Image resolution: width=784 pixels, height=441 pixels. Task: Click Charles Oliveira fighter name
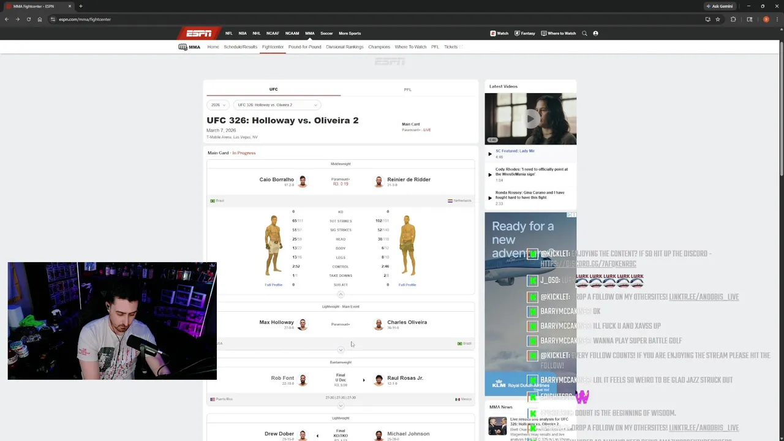(407, 322)
